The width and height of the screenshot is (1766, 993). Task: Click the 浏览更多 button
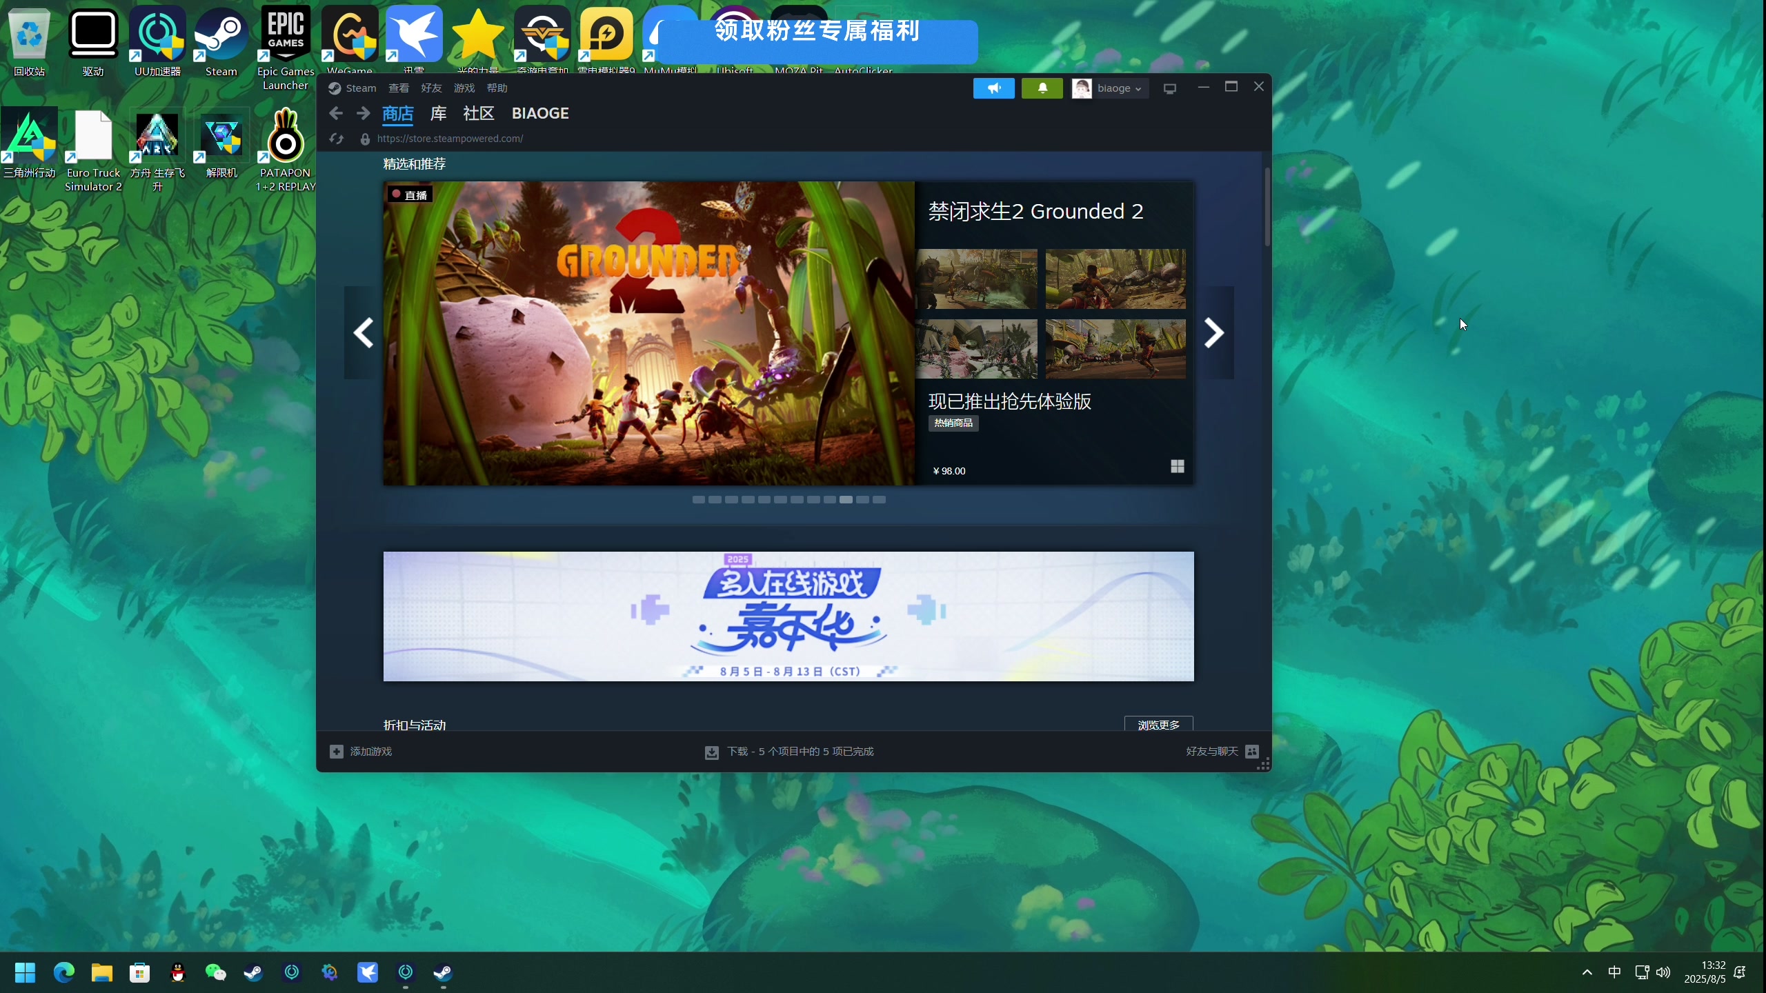(x=1158, y=724)
